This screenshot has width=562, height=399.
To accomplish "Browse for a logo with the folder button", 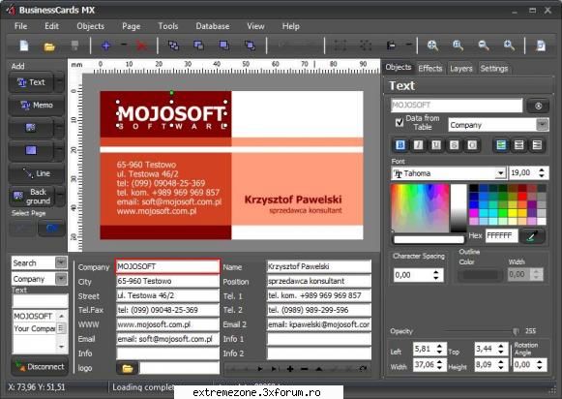I will click(x=128, y=368).
